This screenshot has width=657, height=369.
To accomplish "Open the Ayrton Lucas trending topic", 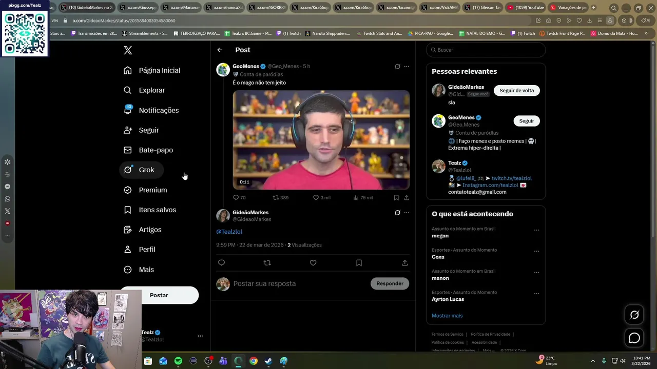I will pos(448,299).
